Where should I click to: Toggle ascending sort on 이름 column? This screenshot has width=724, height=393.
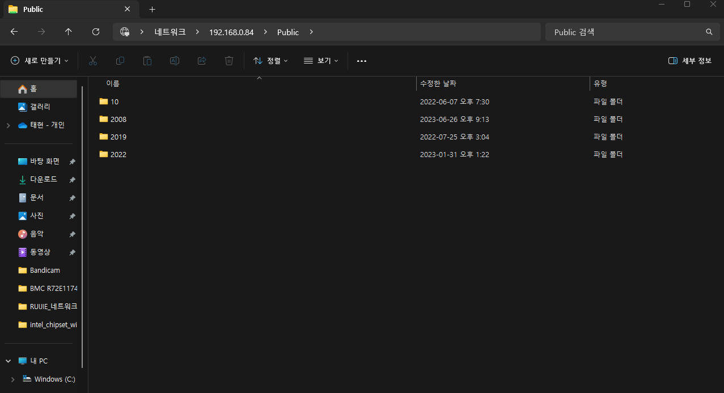tap(112, 83)
